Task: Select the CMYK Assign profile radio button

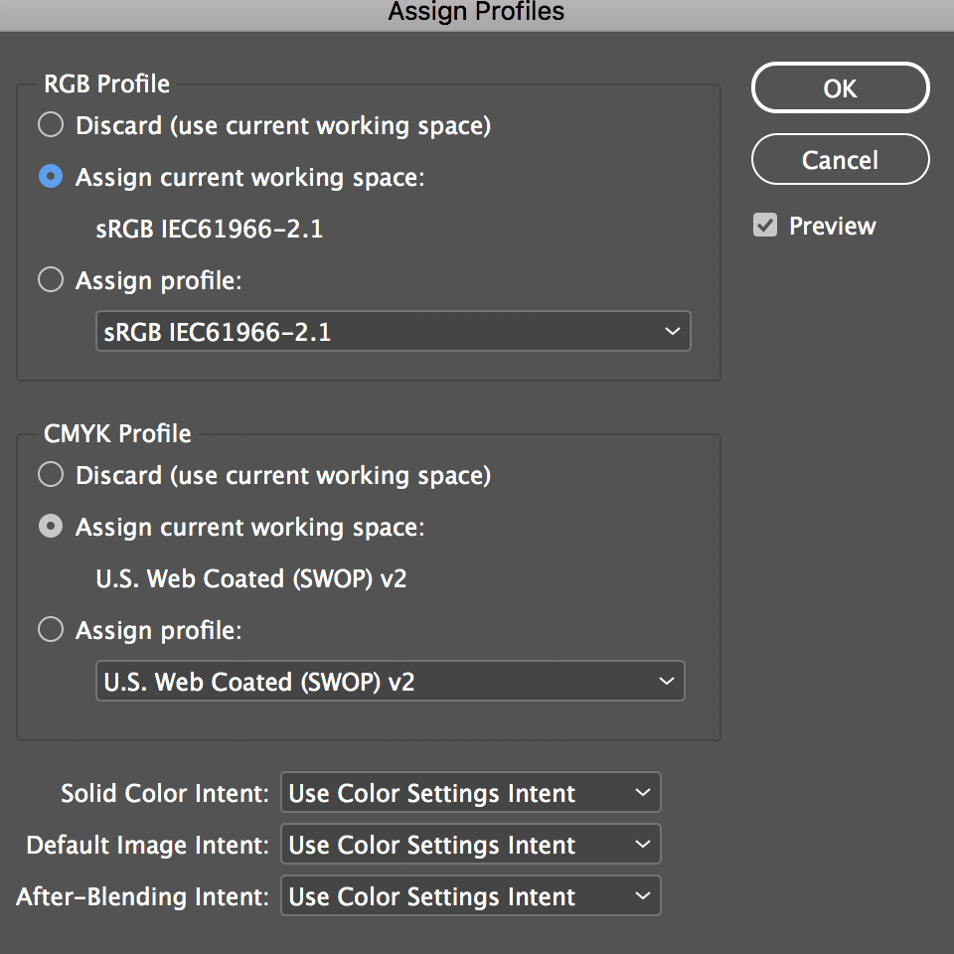Action: coord(50,630)
